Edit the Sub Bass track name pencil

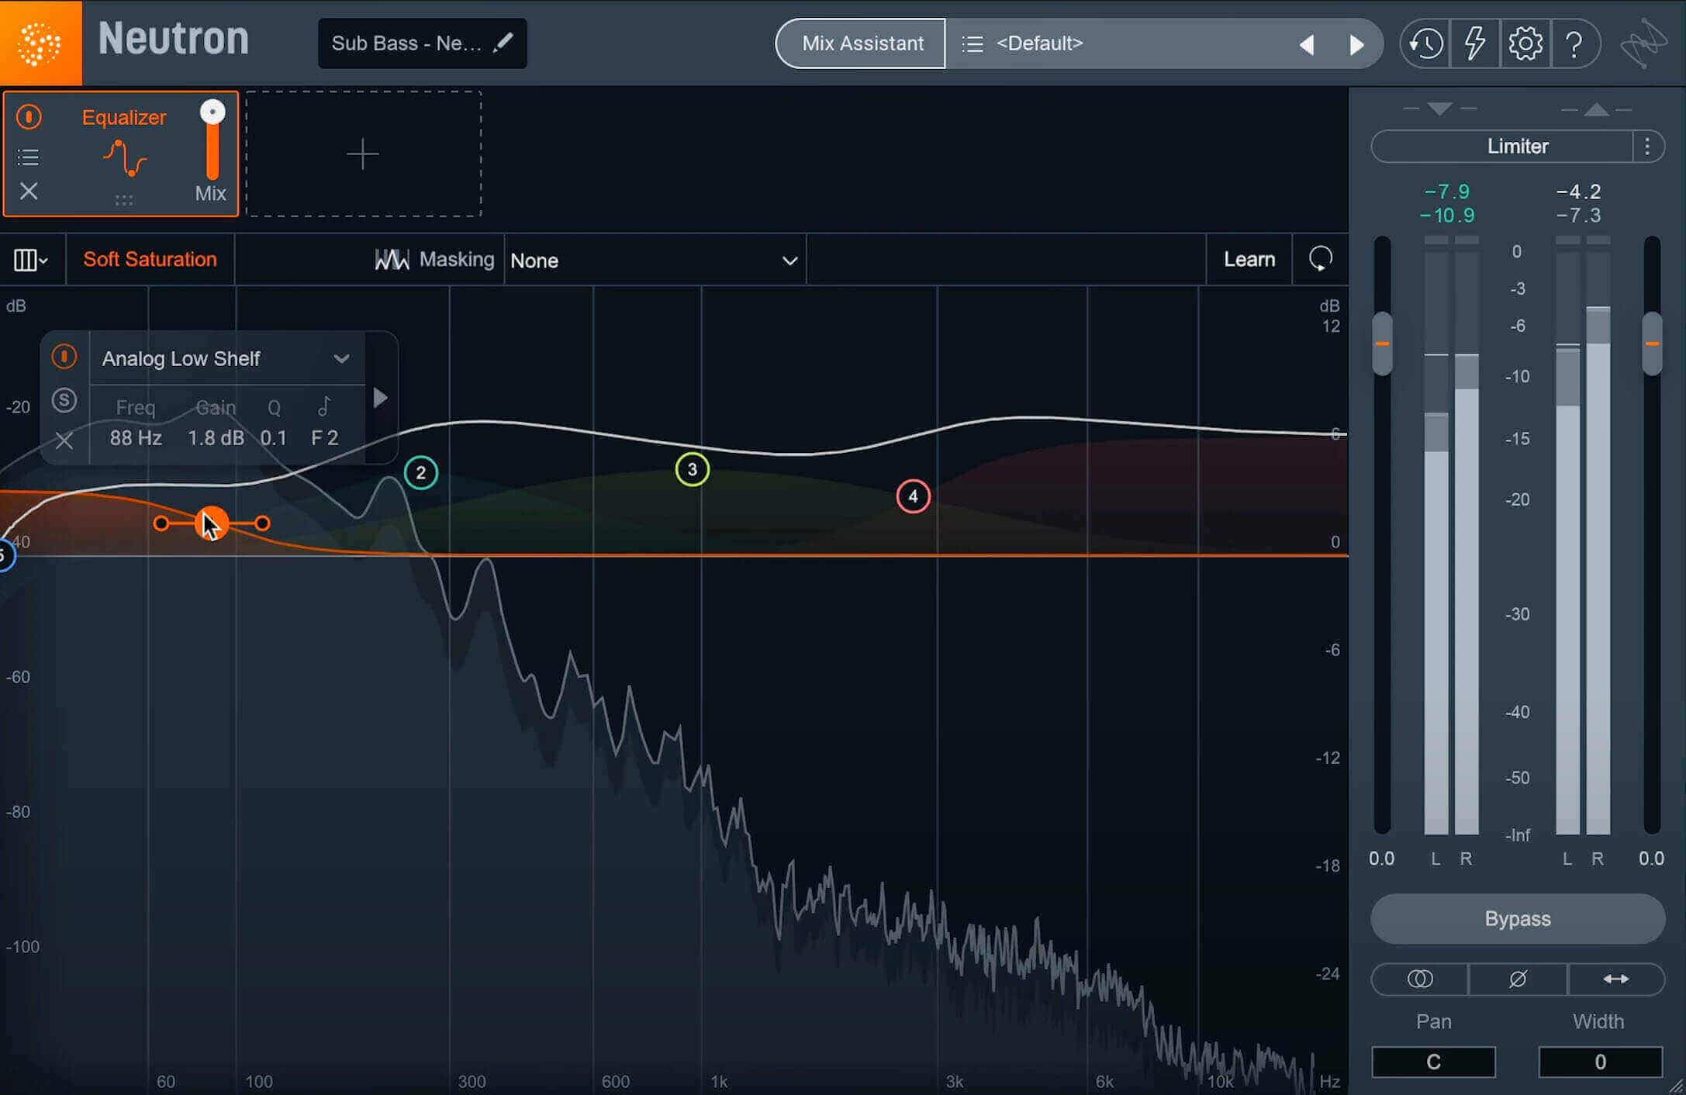pyautogui.click(x=503, y=43)
